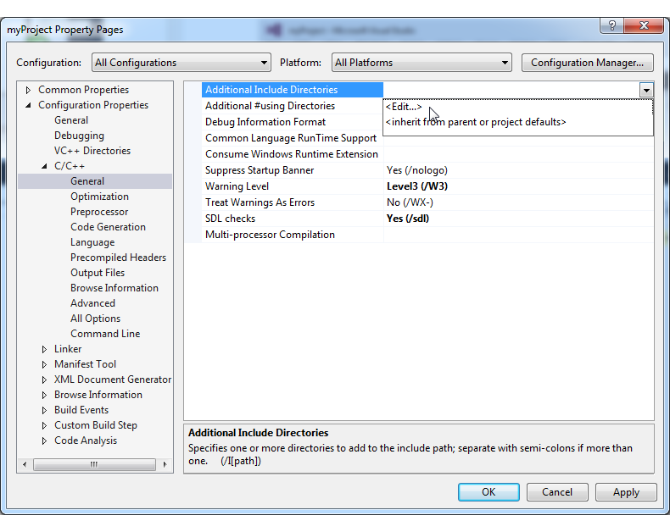Image resolution: width=670 pixels, height=532 pixels.
Task: Open the Output Files page
Action: click(98, 273)
